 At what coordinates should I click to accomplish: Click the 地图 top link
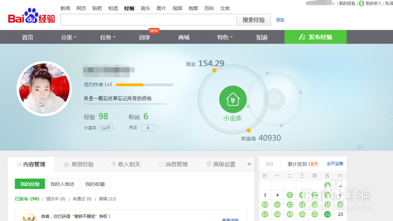(x=193, y=8)
